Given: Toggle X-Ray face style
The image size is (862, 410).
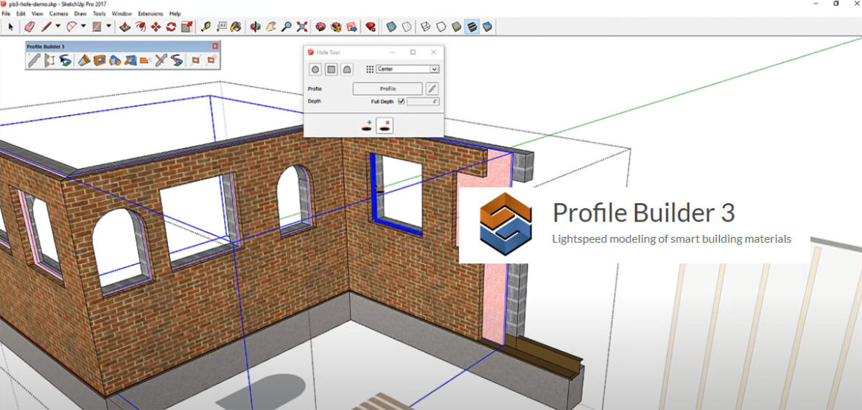Looking at the screenshot, I should coord(391,26).
